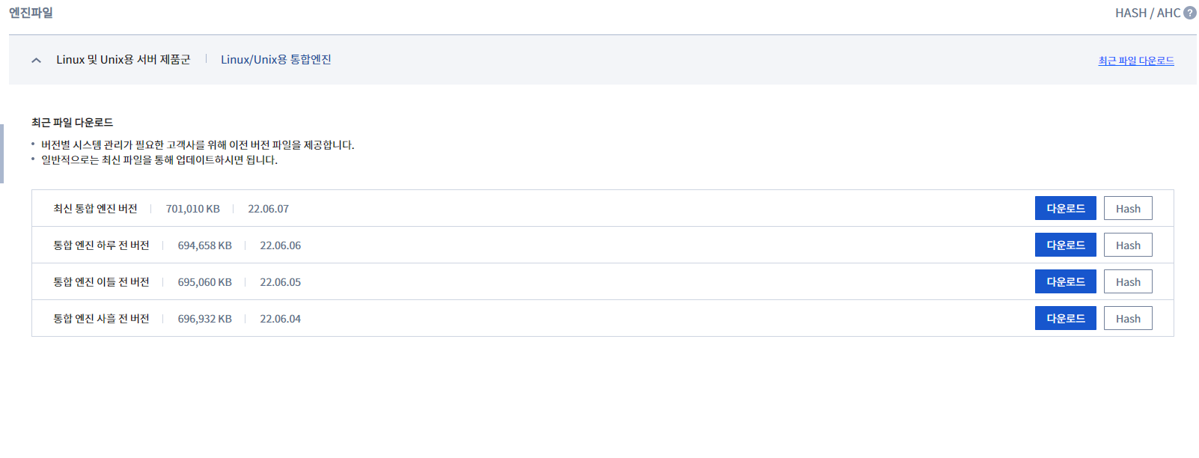Click the HASH / AHC help question-mark icon
This screenshot has width=1199, height=458.
click(1189, 13)
